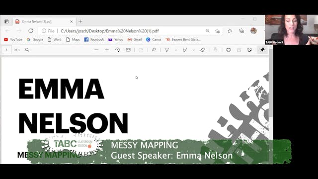The width and height of the screenshot is (318, 179).
Task: Unpin the PDF toolbar
Action: 262,50
